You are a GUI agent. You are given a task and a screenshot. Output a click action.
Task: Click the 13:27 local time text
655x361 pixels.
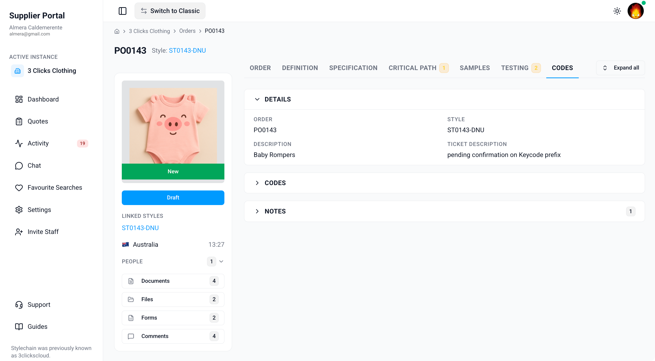pos(216,244)
